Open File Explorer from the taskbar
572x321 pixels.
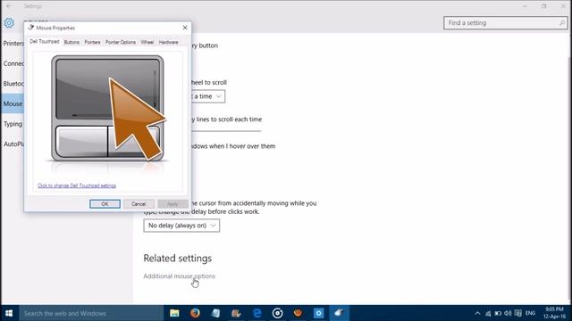coord(174,313)
